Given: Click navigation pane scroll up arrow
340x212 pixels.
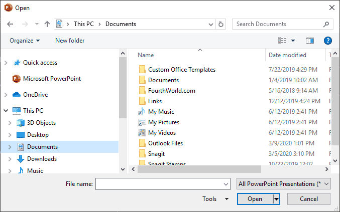Looking at the screenshot, I should 123,53.
